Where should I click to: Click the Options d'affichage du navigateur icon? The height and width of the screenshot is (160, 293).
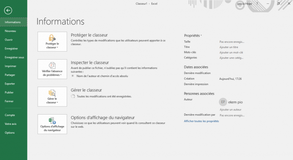tap(52, 120)
